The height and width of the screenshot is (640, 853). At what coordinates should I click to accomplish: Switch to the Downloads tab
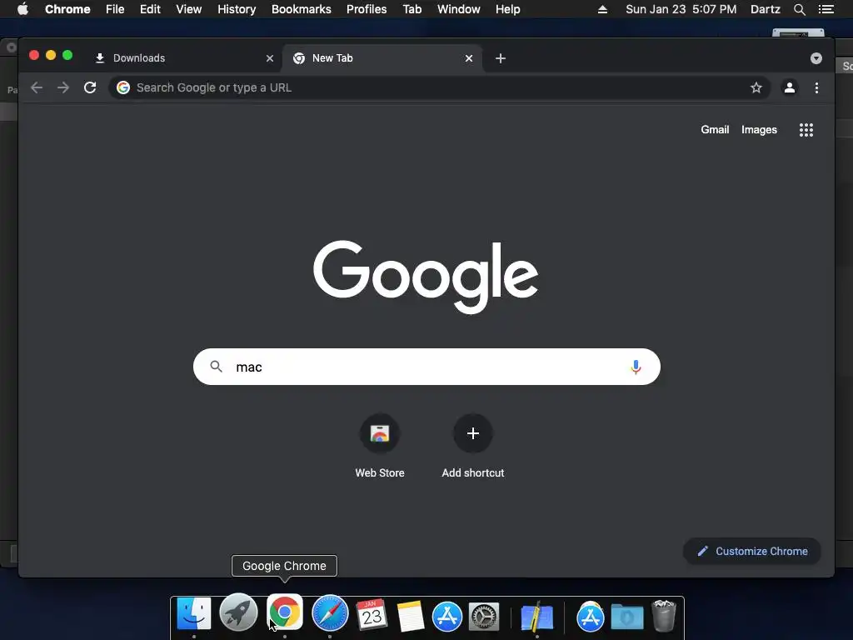point(184,58)
